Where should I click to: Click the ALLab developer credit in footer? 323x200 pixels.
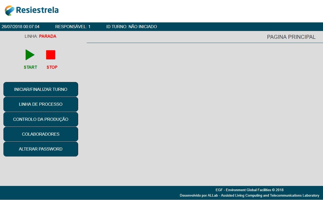tap(249, 195)
